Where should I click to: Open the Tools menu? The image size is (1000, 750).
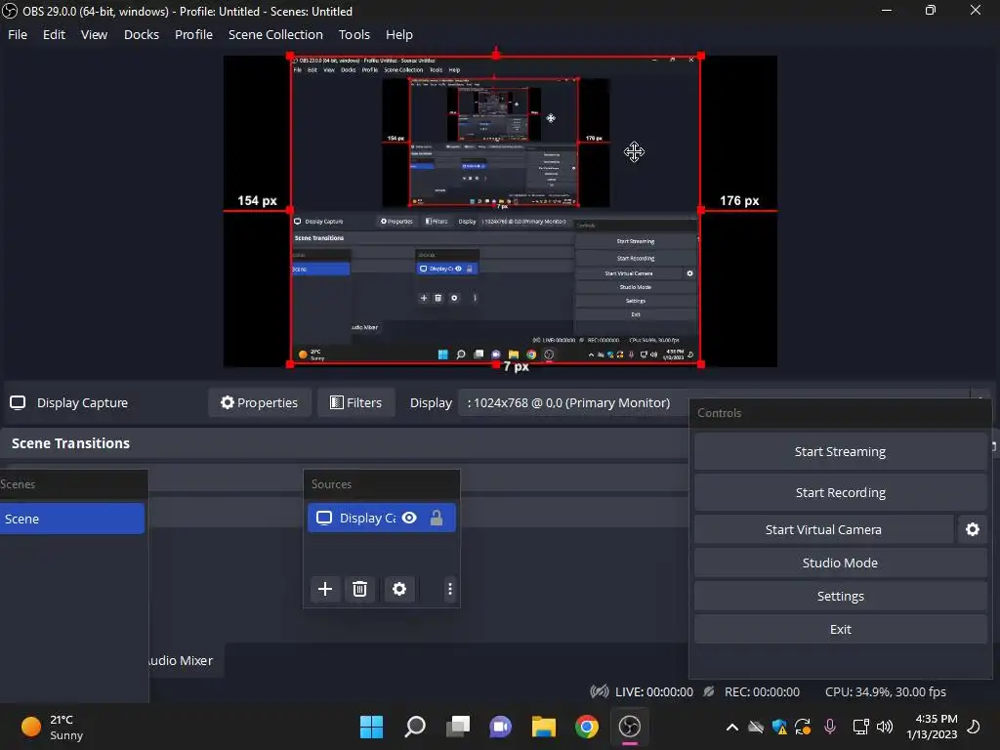pyautogui.click(x=354, y=34)
